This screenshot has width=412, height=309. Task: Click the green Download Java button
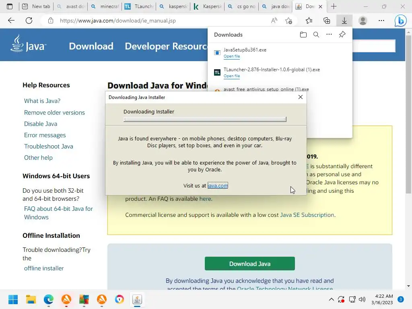249,264
